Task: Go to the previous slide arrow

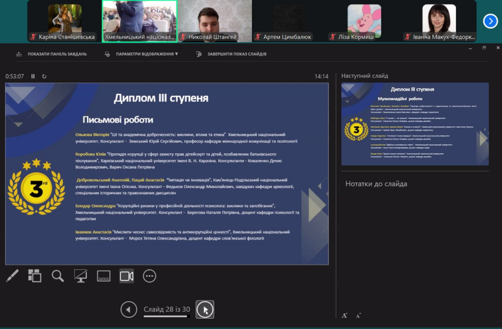Action: [x=128, y=309]
